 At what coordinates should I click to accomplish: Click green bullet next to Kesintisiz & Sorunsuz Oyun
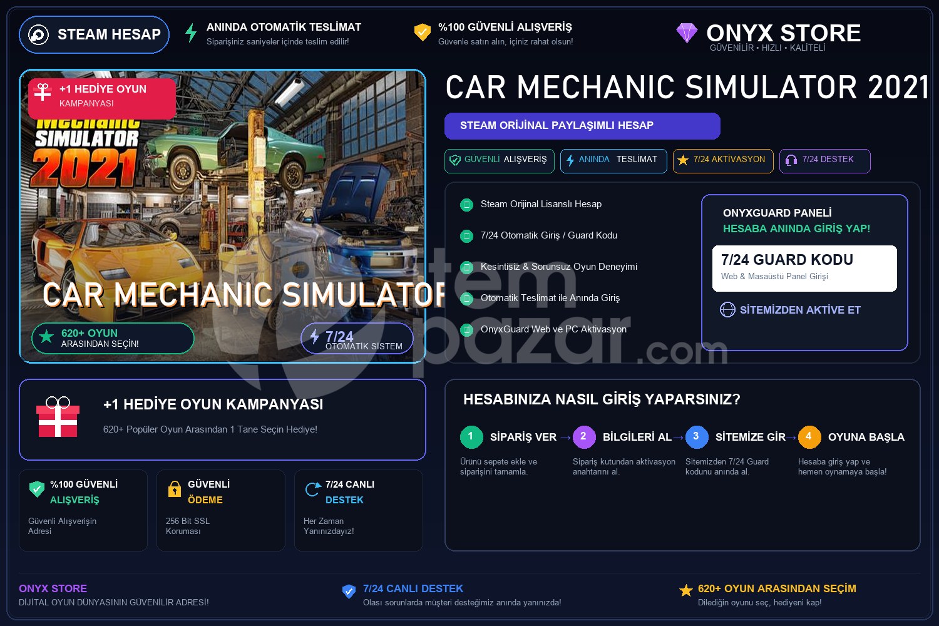pyautogui.click(x=466, y=267)
